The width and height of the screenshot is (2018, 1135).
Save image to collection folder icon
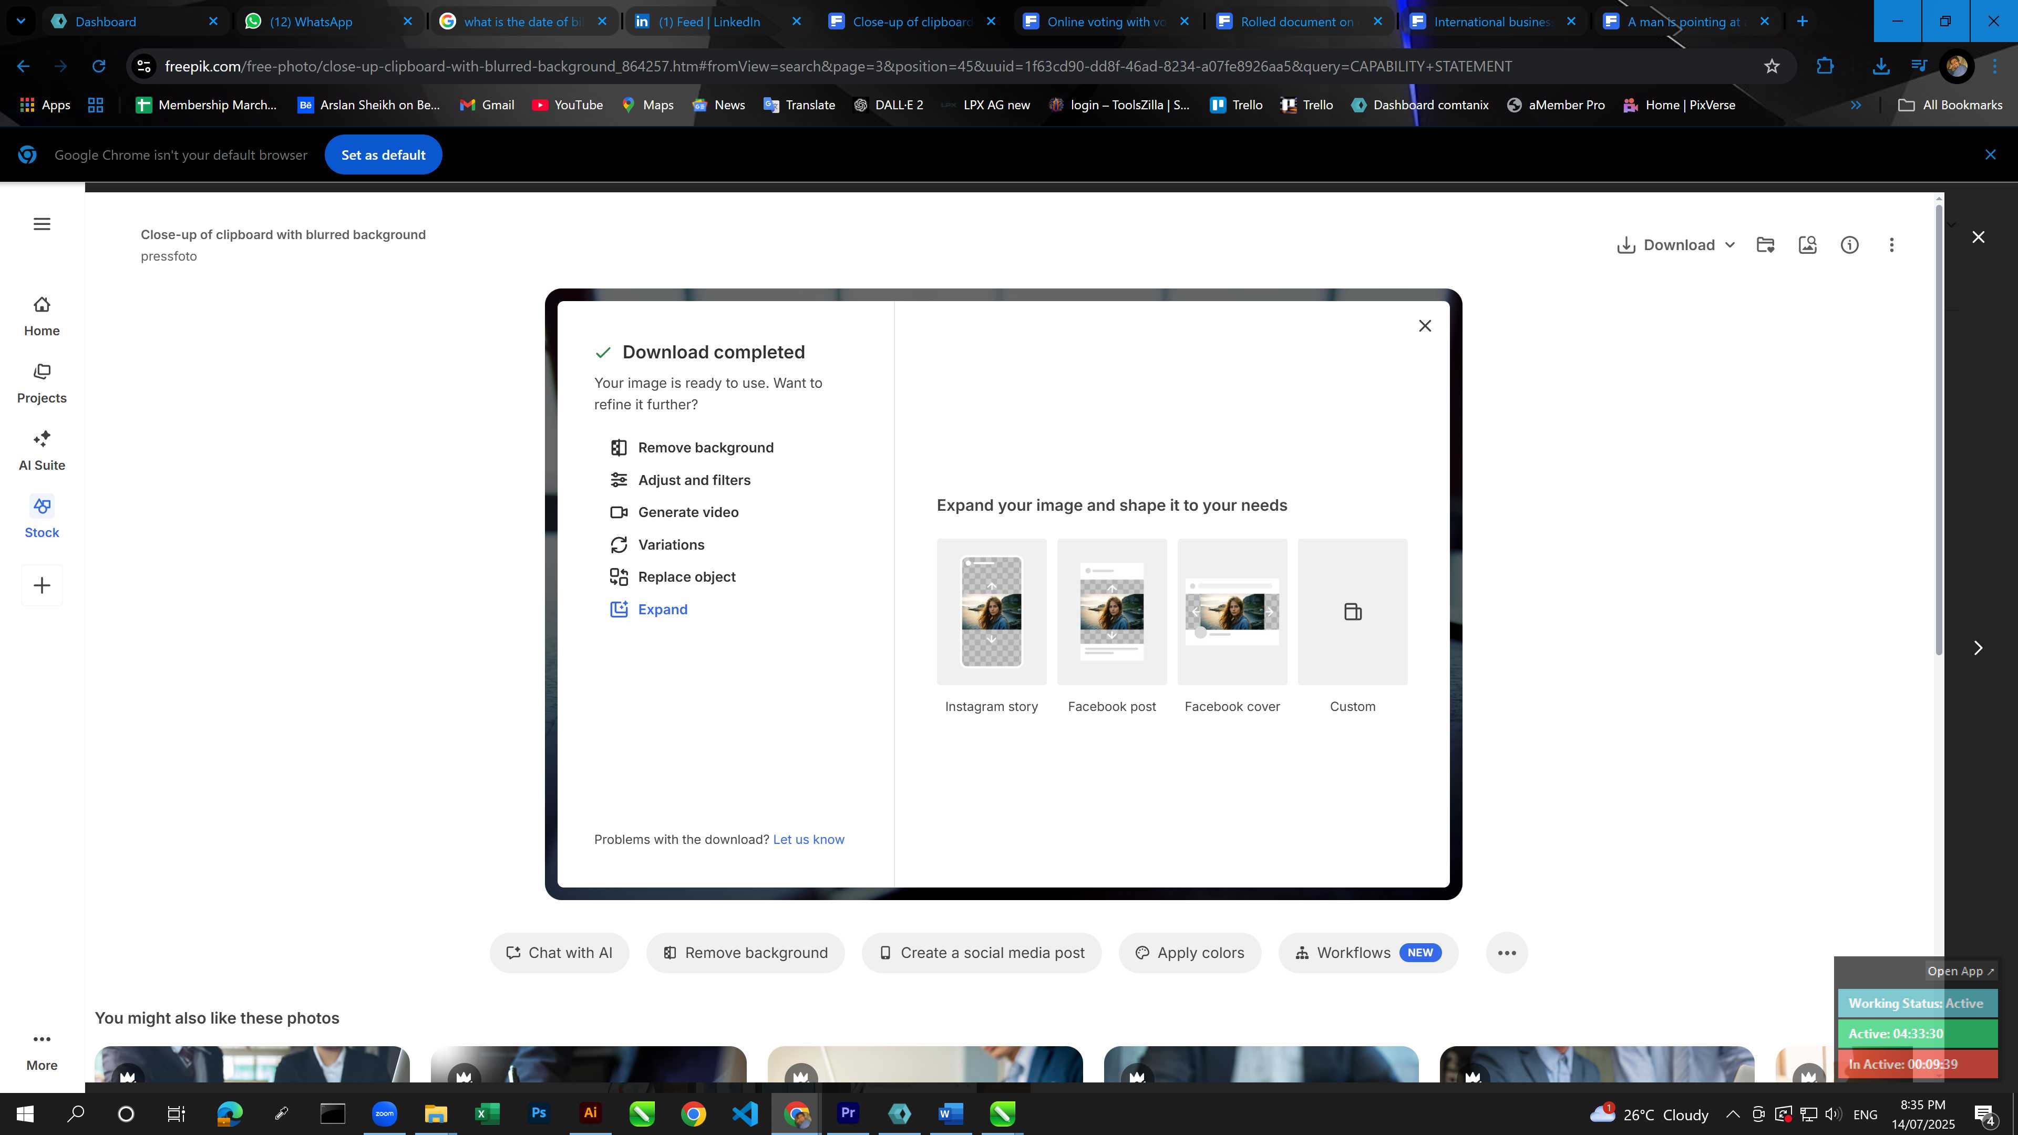point(1766,245)
